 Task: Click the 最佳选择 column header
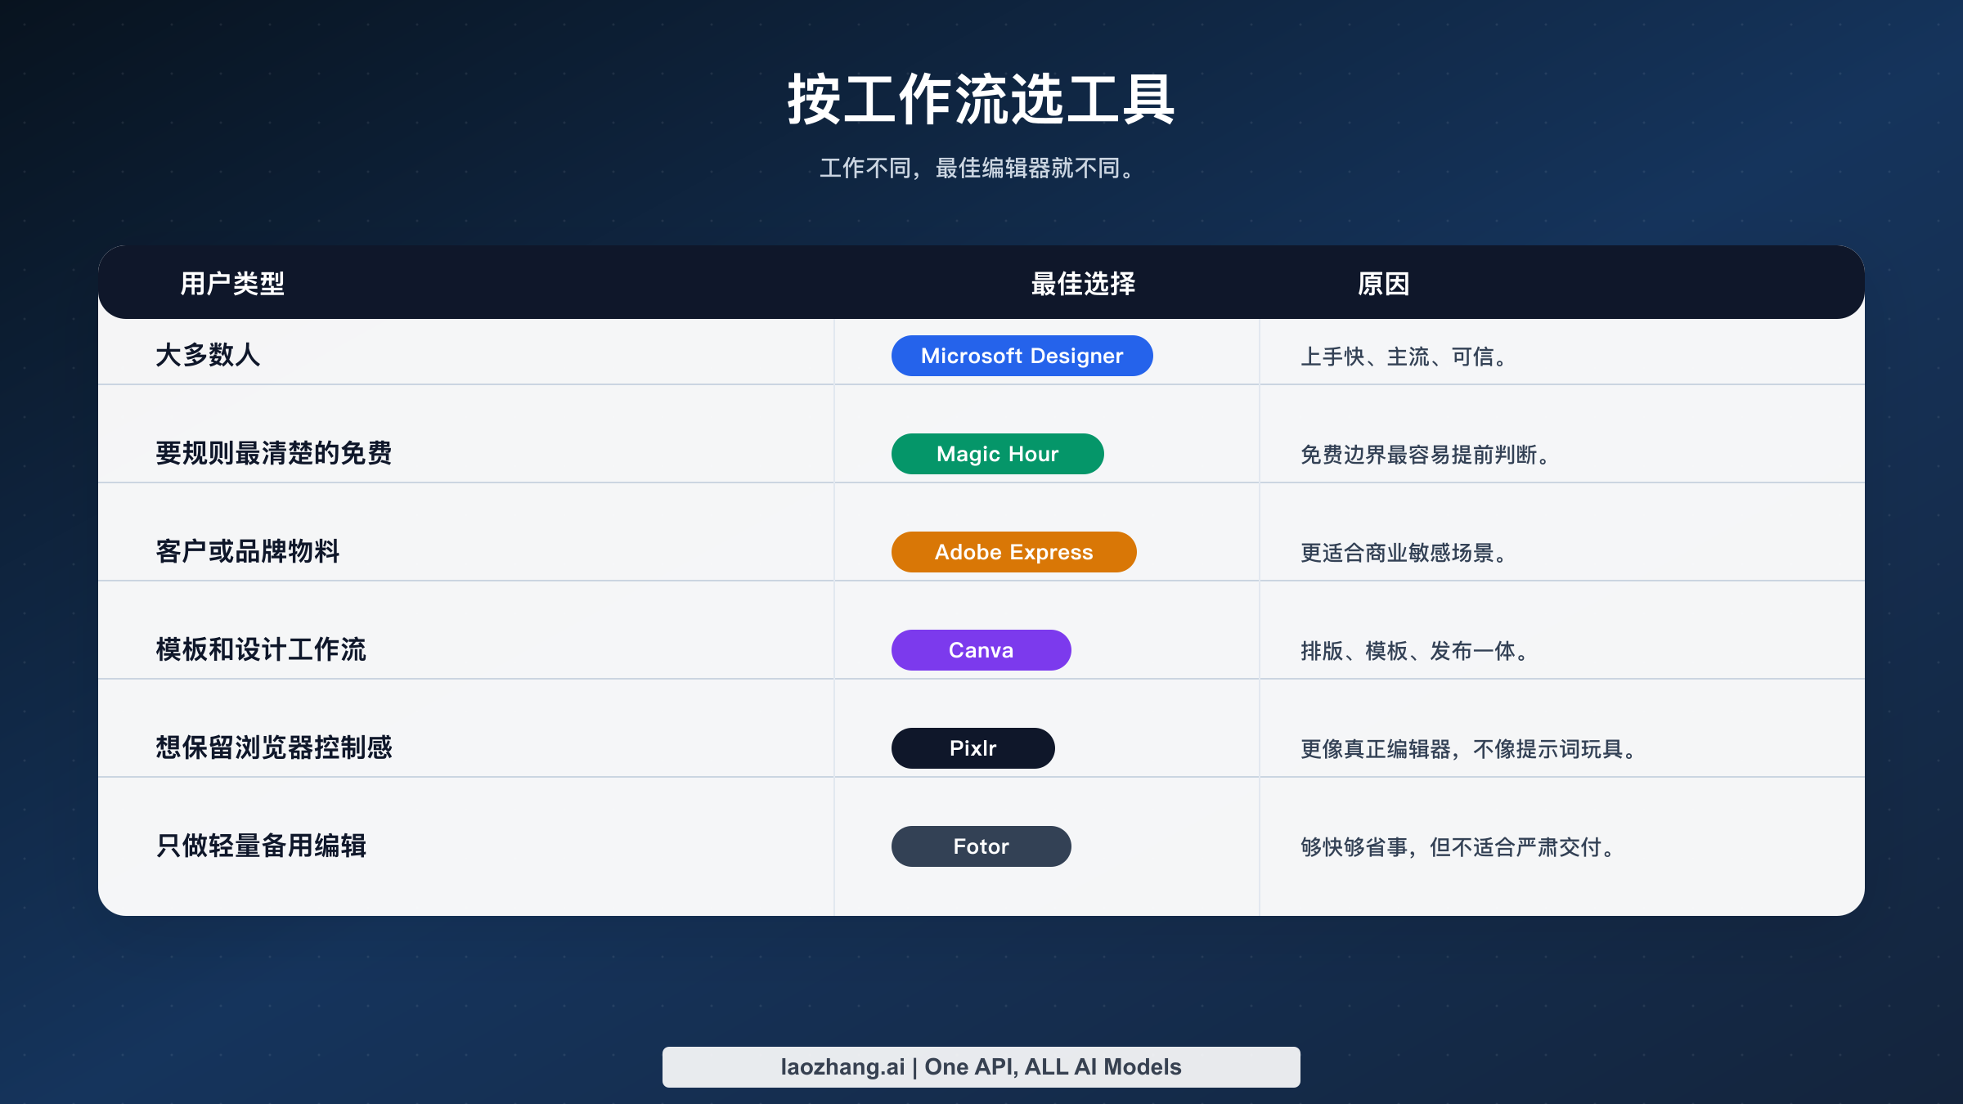[1081, 285]
